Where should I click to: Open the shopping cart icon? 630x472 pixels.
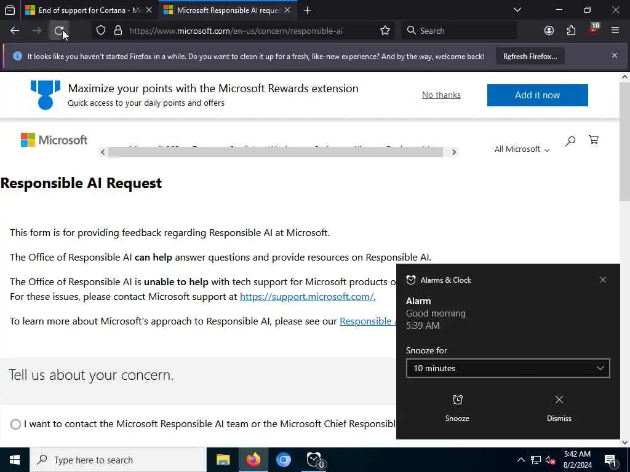594,140
